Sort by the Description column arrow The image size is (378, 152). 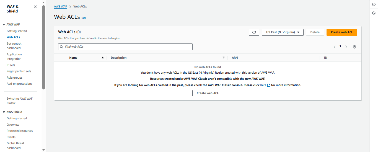[224, 58]
